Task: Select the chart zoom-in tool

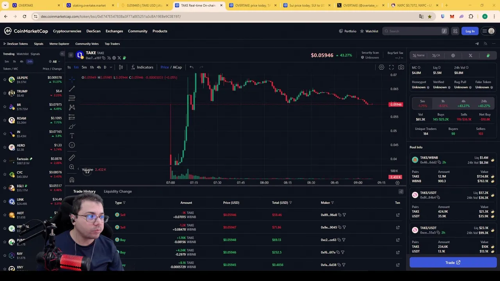Action: click(72, 167)
